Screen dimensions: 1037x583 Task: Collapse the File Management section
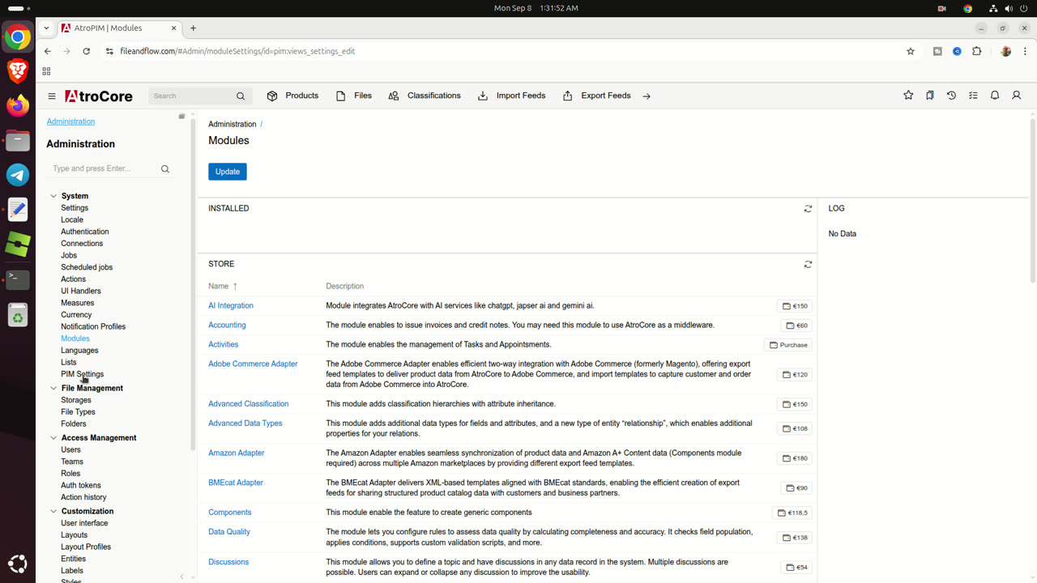[x=53, y=389]
